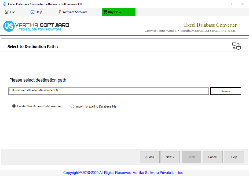This screenshot has height=176, width=249.
Task: Click the Excel file icon beside File
Action: [7, 12]
